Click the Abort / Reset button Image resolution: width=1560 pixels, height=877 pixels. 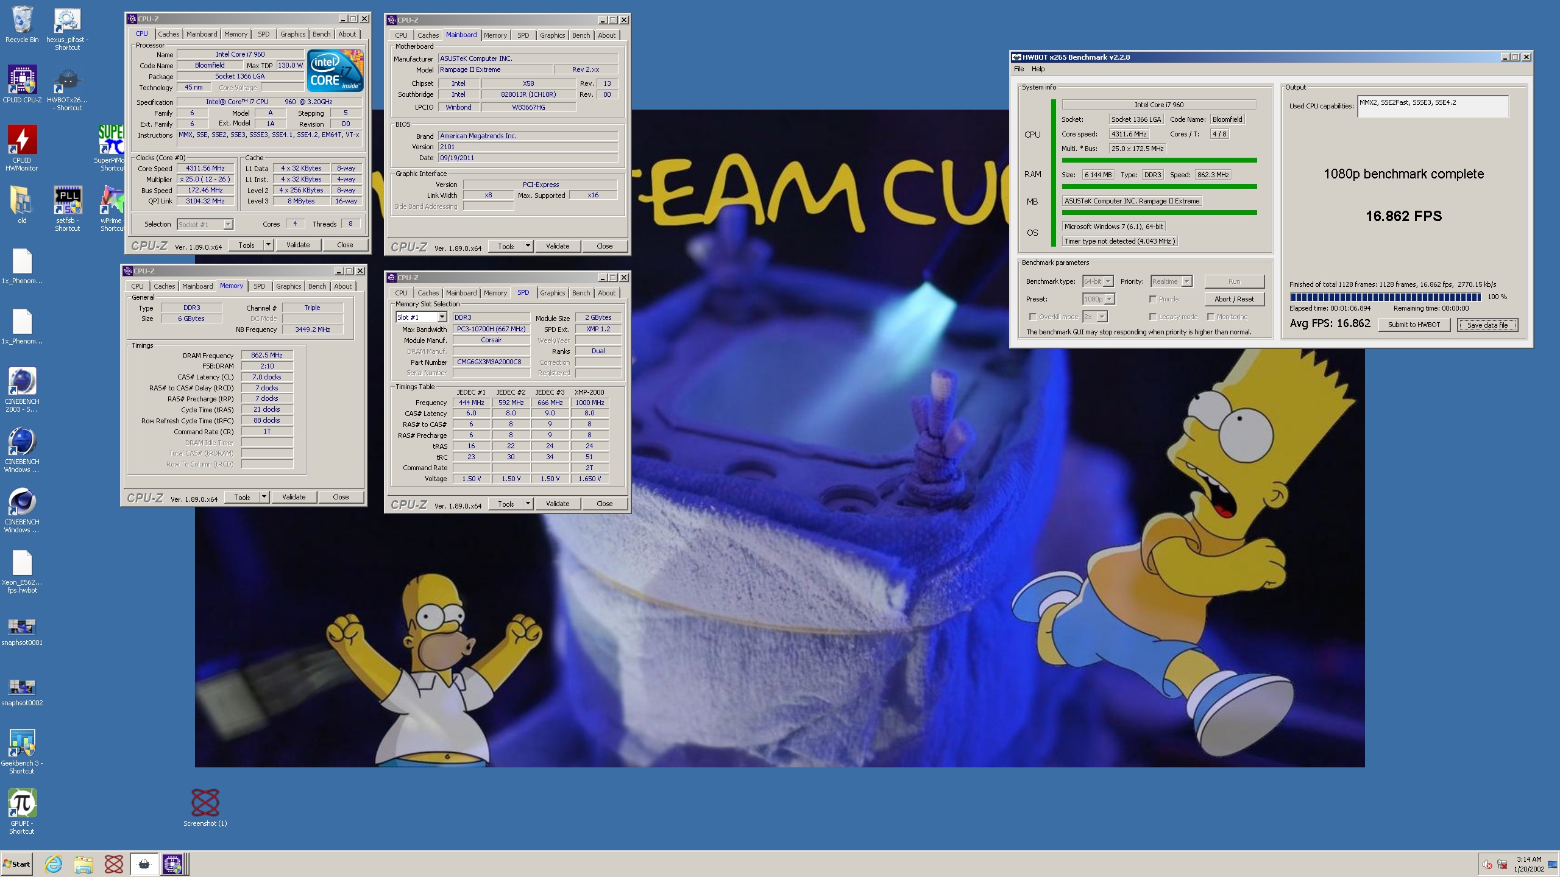[1234, 299]
